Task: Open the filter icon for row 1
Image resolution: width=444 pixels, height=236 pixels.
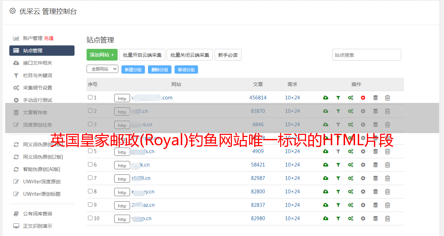Action: coord(338,98)
